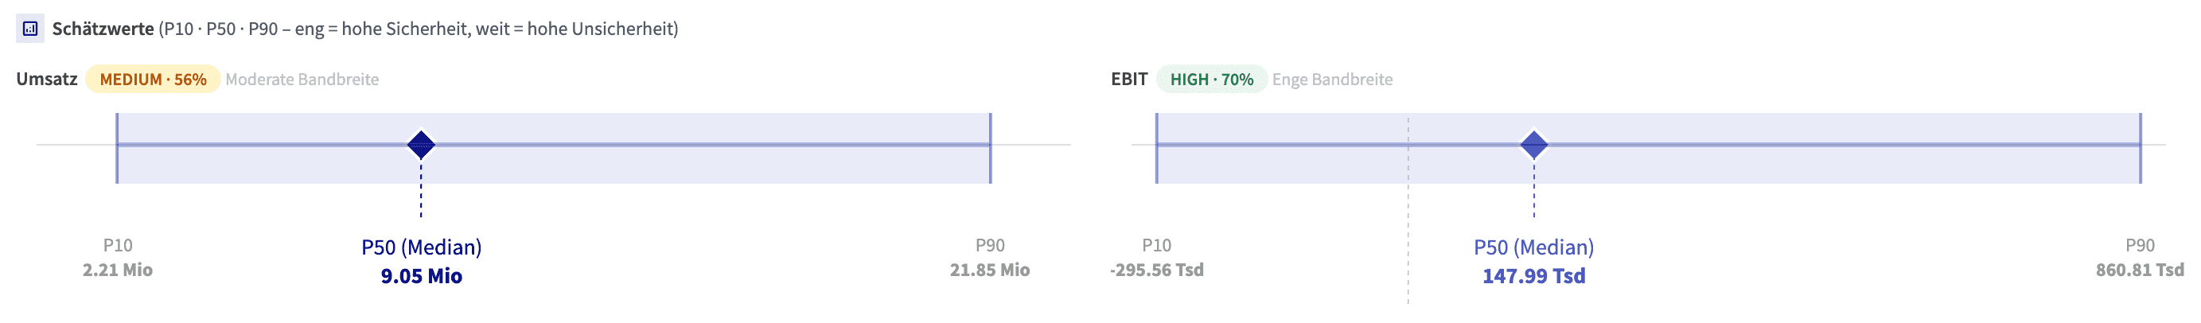Viewport: 2201px width, 323px height.
Task: Click the -295.56 Tsd P10 value
Action: coord(1157,270)
